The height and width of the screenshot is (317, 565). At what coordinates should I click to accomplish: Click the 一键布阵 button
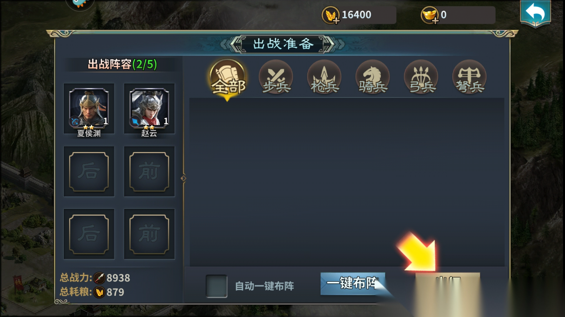353,284
